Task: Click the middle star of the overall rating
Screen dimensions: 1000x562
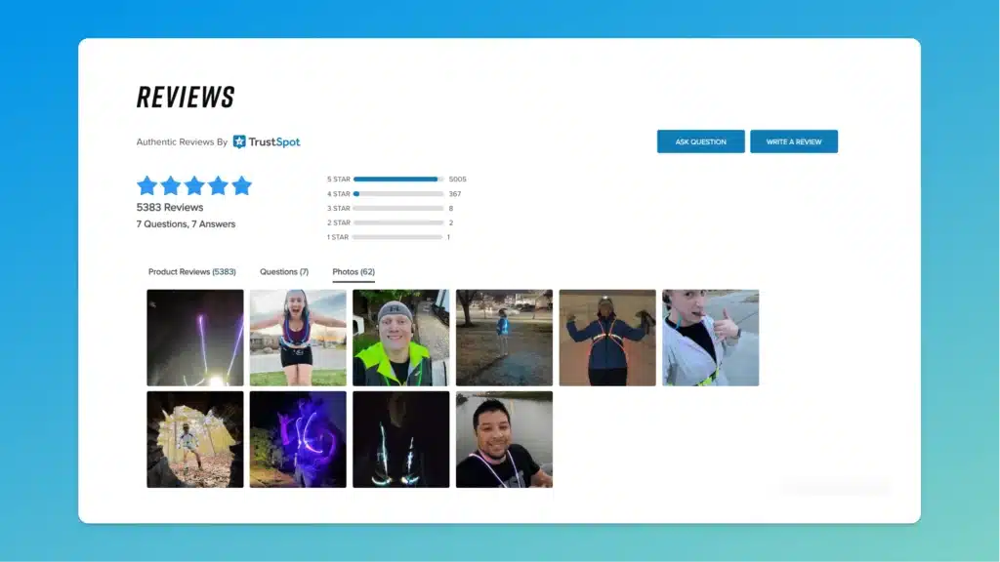Action: click(194, 185)
